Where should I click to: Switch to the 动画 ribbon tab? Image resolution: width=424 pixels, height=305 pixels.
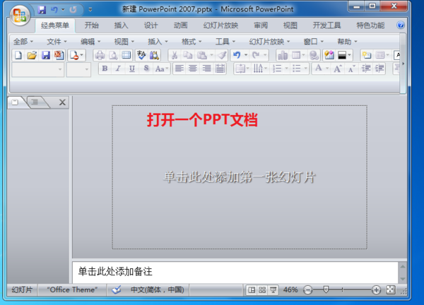[180, 25]
